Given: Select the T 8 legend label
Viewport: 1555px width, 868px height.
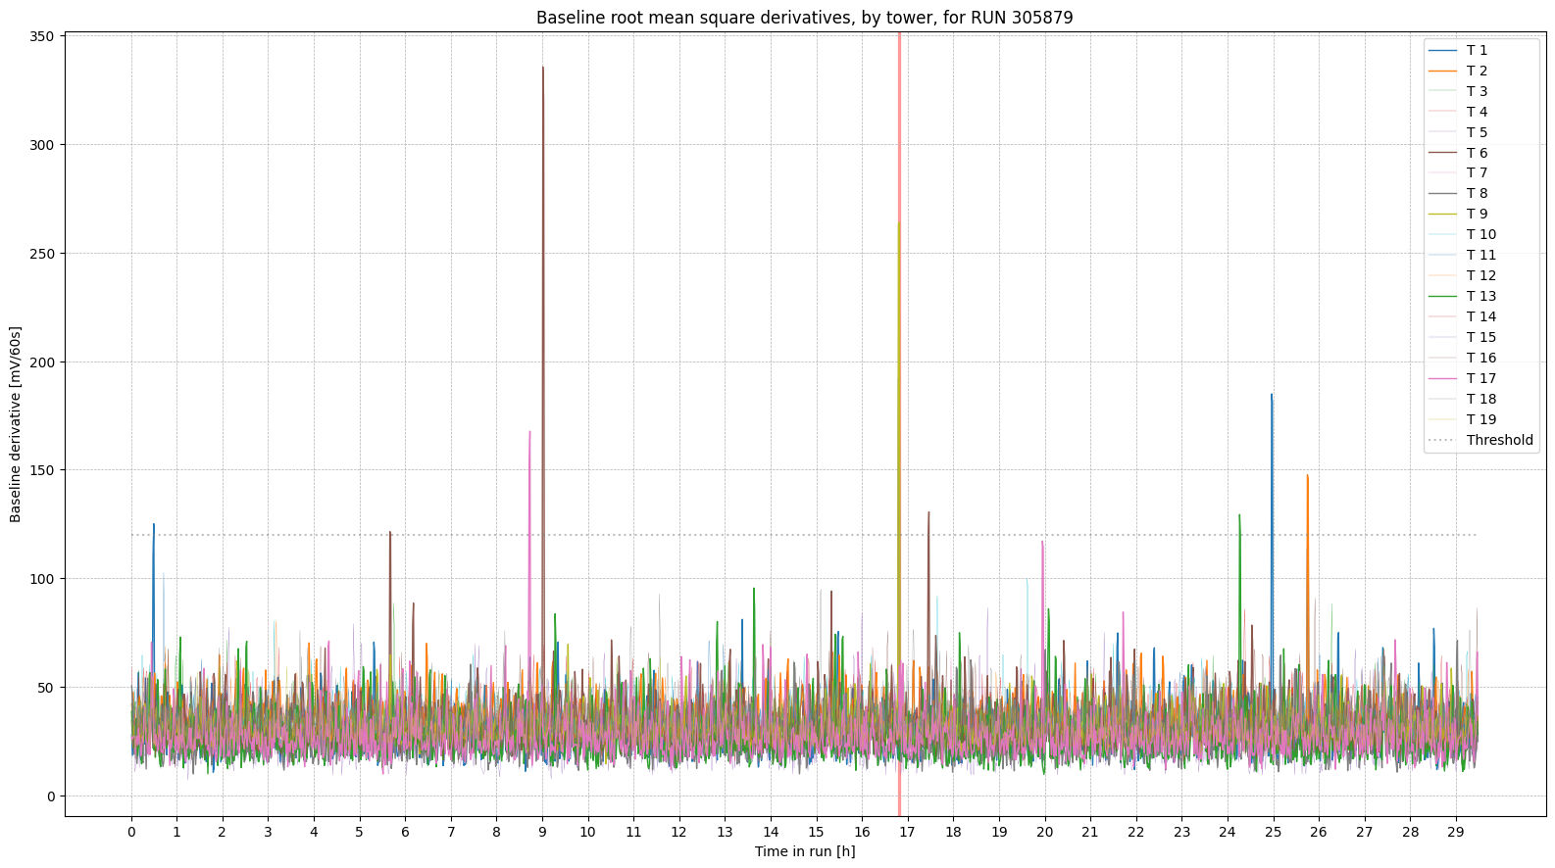Looking at the screenshot, I should pos(1476,193).
